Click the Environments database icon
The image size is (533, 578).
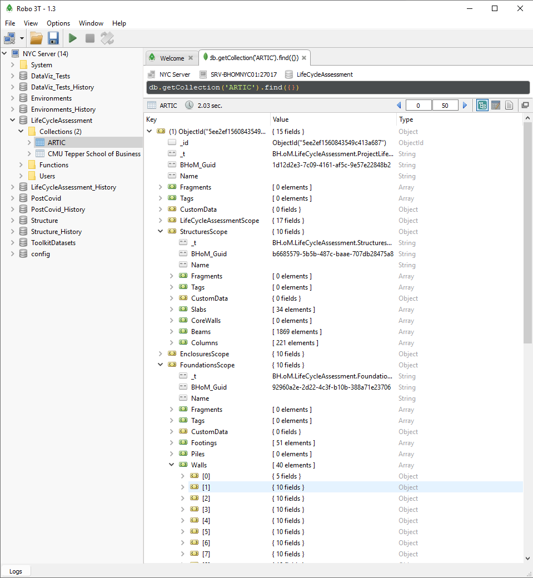point(23,98)
